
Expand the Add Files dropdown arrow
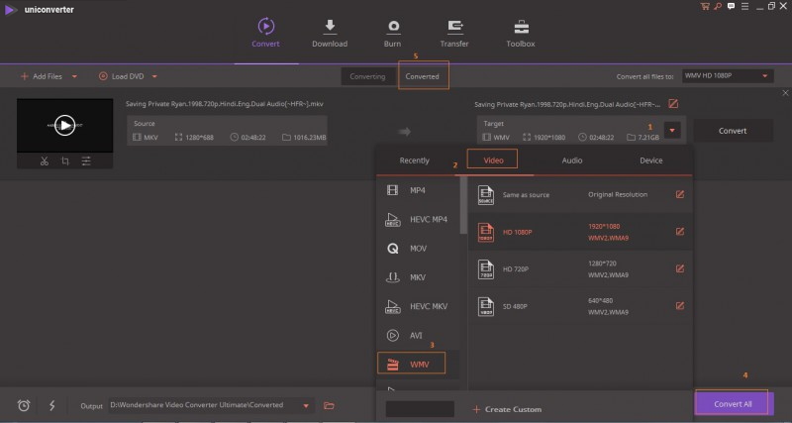coord(75,77)
